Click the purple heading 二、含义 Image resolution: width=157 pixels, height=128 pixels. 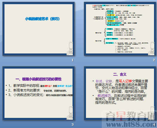pyautogui.click(x=120, y=74)
